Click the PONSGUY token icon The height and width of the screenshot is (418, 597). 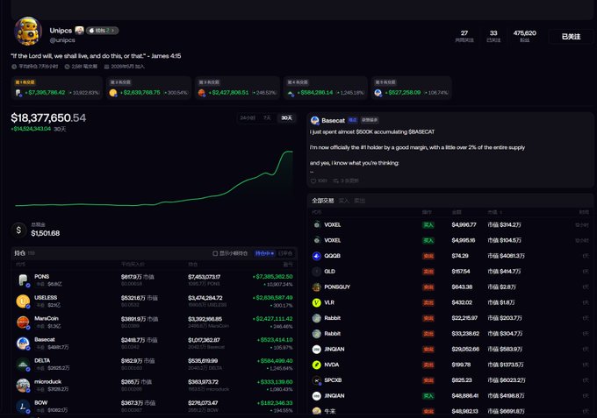click(x=316, y=287)
